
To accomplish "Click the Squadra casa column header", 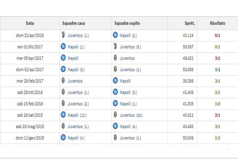I will (x=74, y=23).
